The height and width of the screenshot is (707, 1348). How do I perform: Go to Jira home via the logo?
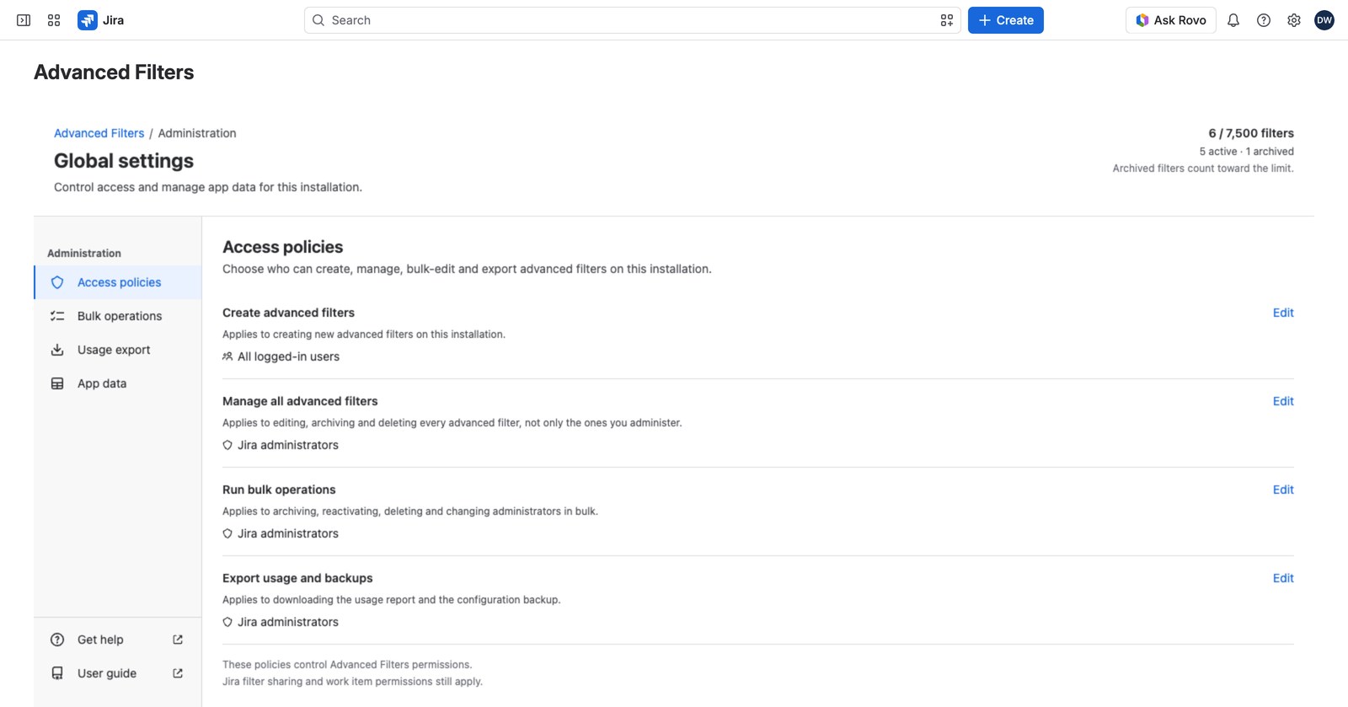point(101,20)
